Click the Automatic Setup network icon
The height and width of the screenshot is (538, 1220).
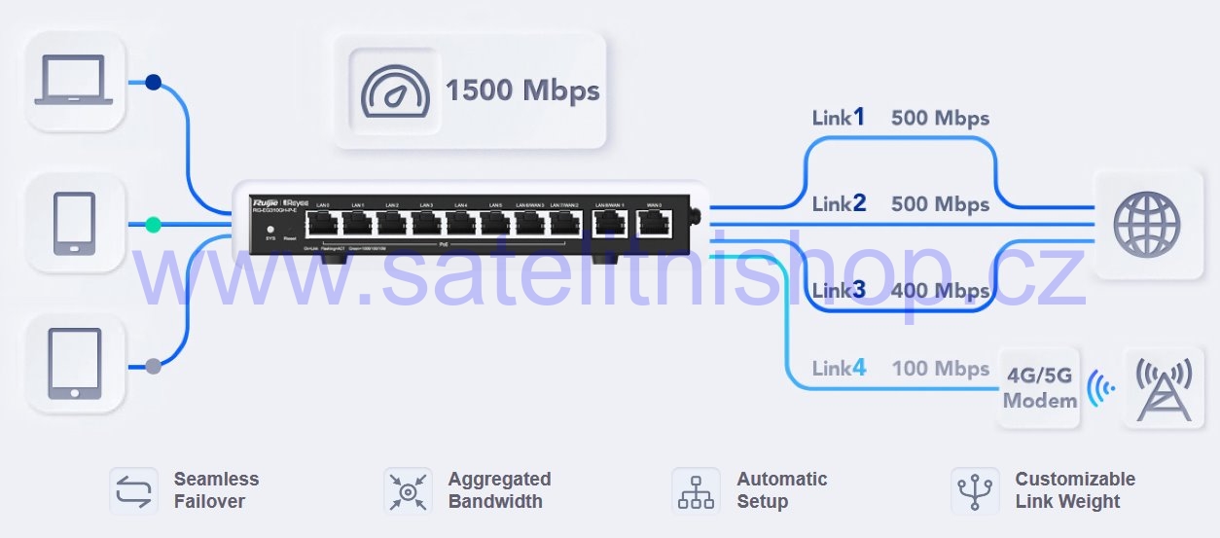696,491
